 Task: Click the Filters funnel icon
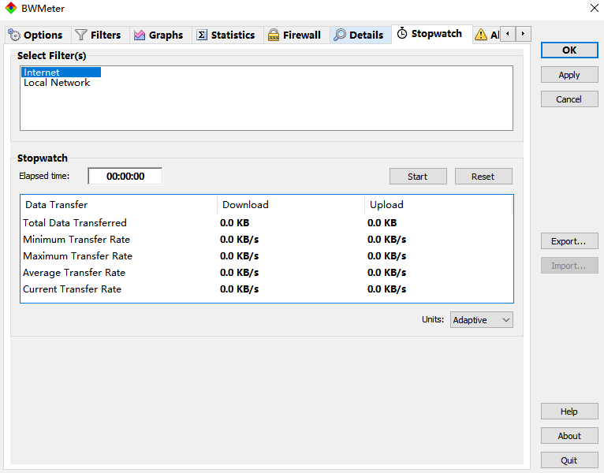coord(81,35)
